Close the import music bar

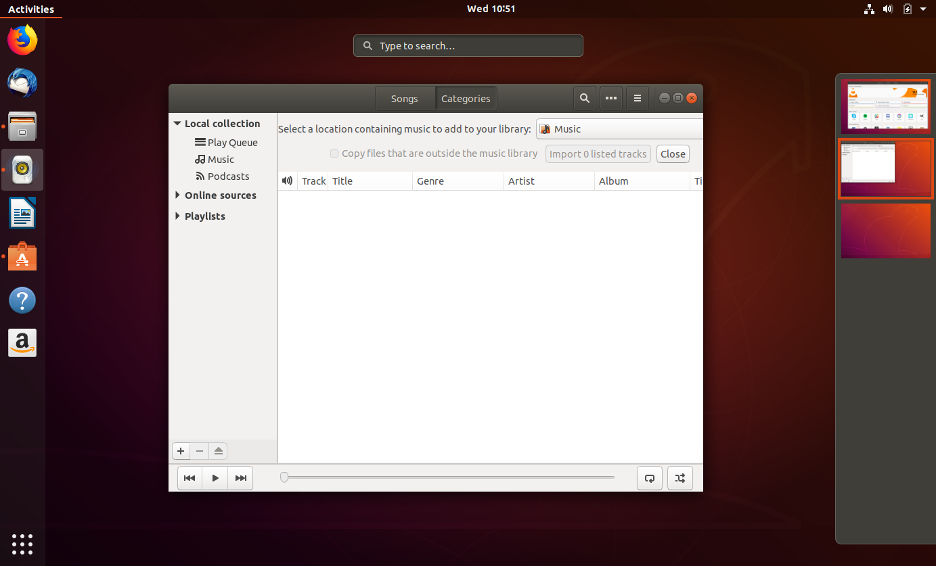coord(672,154)
